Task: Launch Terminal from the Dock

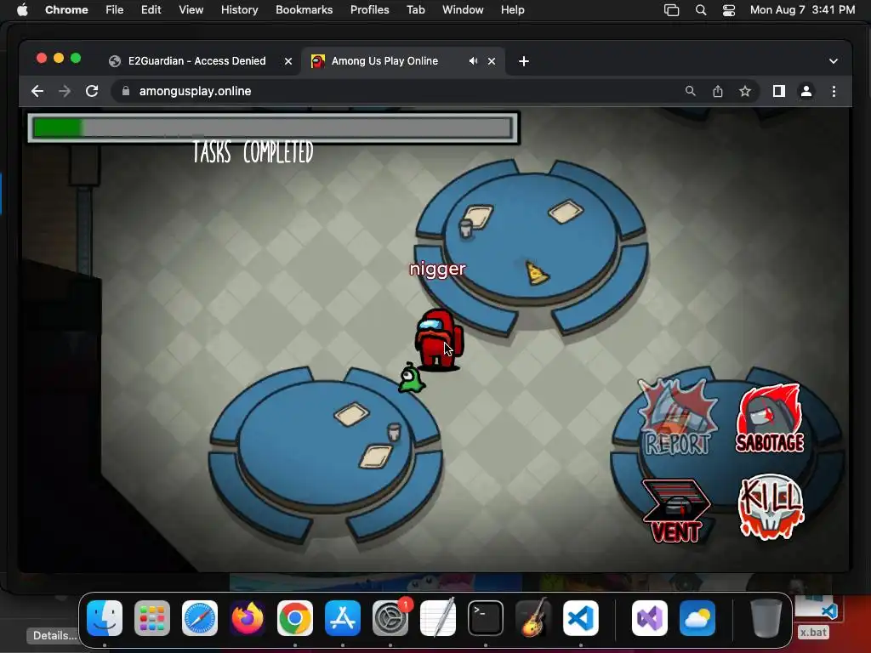Action: (x=486, y=618)
